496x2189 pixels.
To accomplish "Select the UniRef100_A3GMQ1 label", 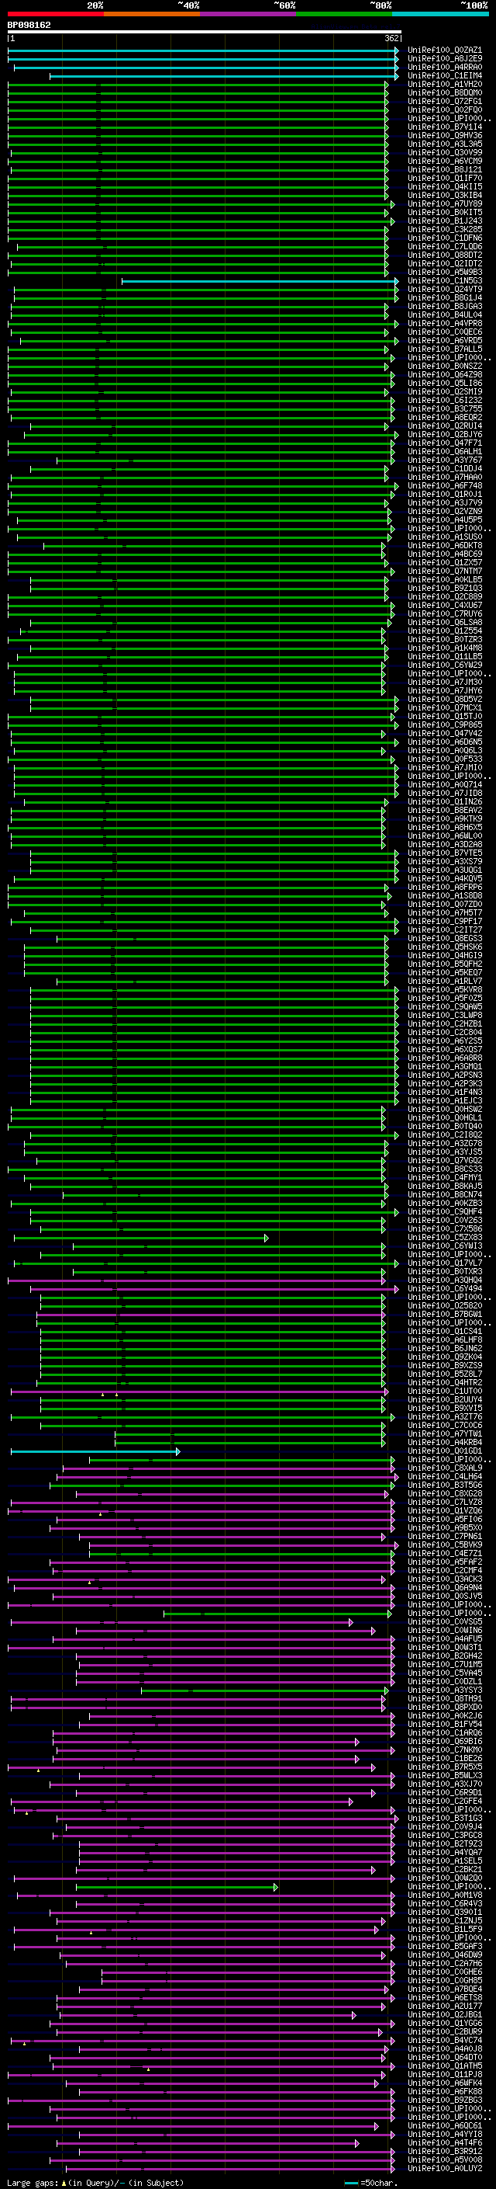I will point(444,1066).
